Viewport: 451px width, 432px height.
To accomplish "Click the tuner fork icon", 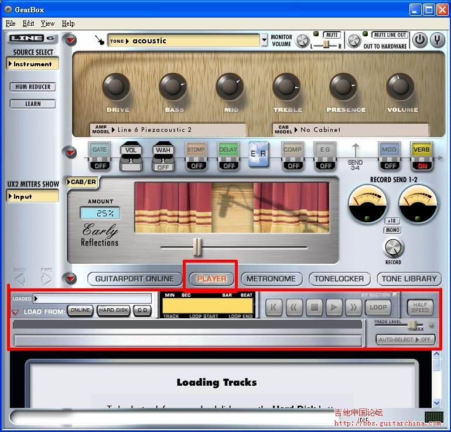I will [437, 40].
